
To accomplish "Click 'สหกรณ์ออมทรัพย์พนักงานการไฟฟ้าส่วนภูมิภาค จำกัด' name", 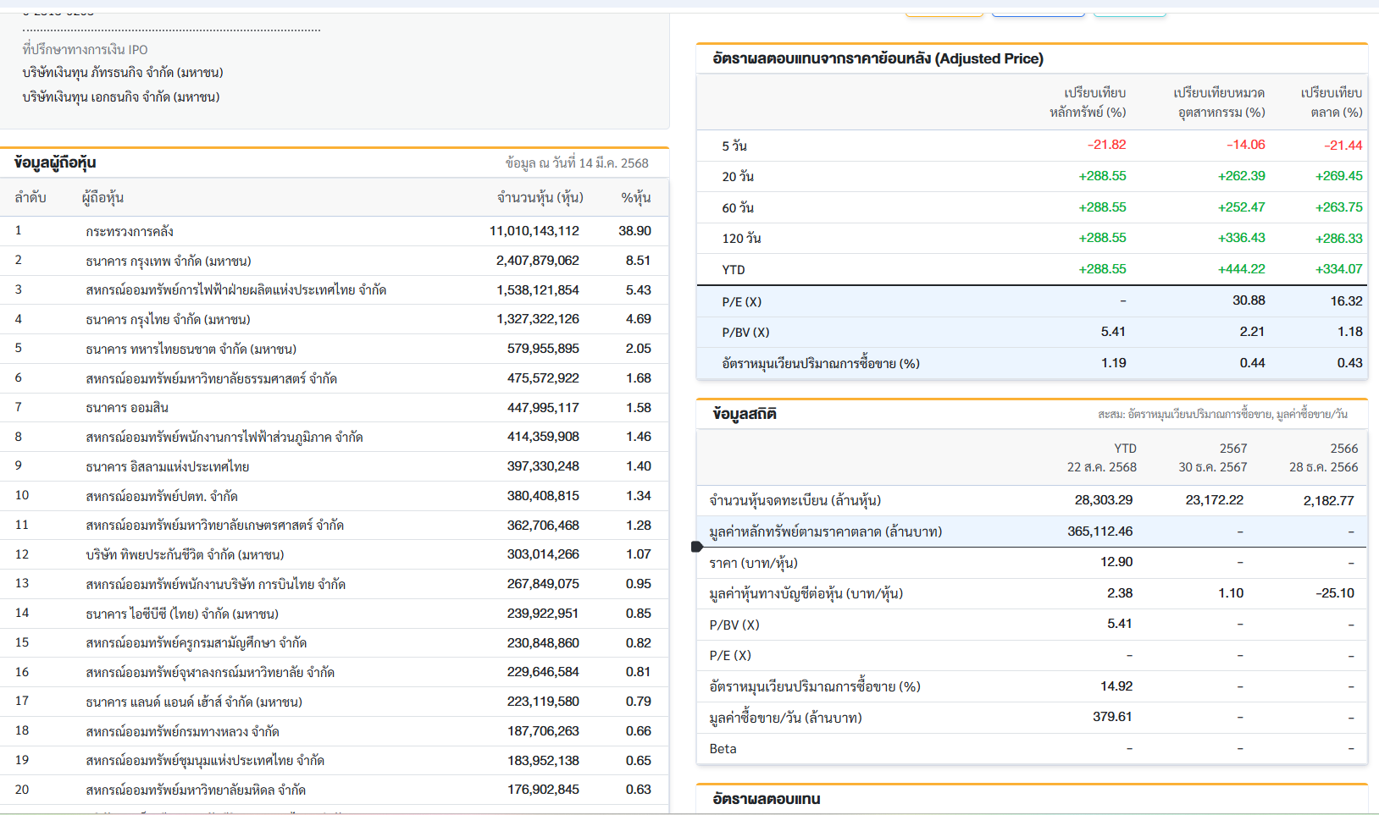I will pyautogui.click(x=224, y=437).
